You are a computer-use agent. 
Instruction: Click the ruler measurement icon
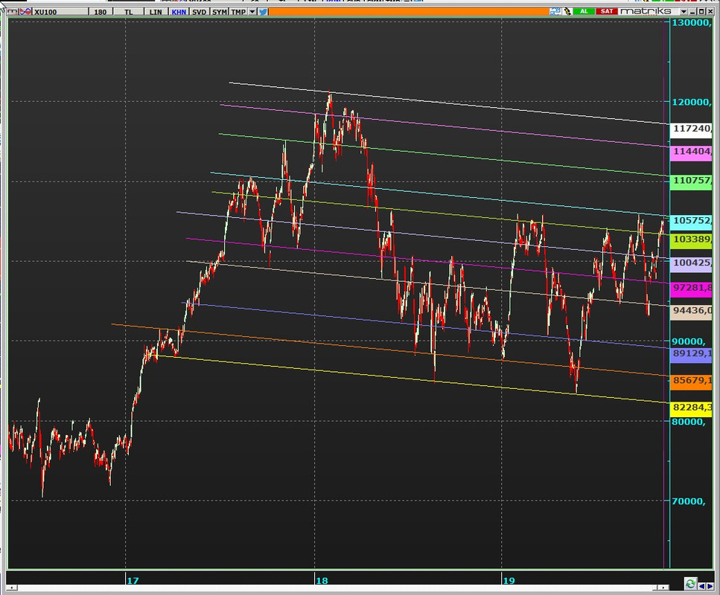point(13,11)
